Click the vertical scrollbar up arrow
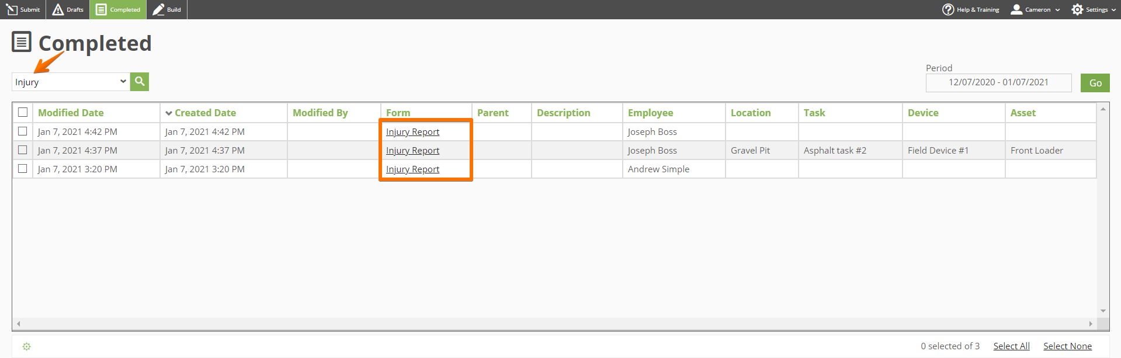The image size is (1121, 358). point(1103,109)
